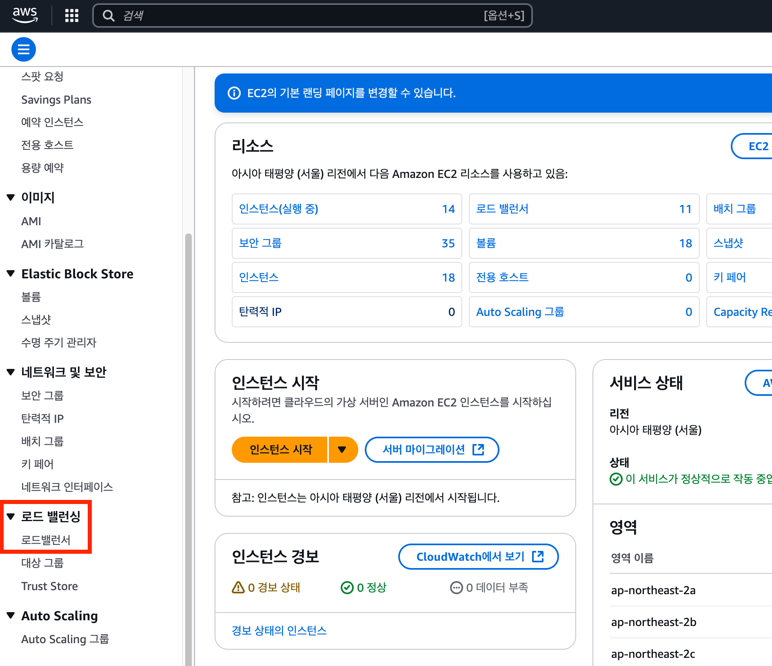772x666 pixels.
Task: Collapse the 네트워크 및 보안 section
Action: [11, 372]
